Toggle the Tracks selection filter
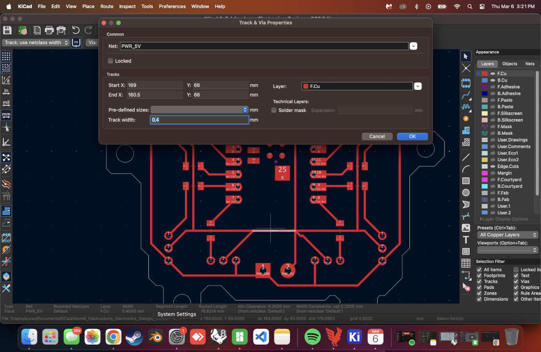The height and width of the screenshot is (352, 541). (x=479, y=281)
